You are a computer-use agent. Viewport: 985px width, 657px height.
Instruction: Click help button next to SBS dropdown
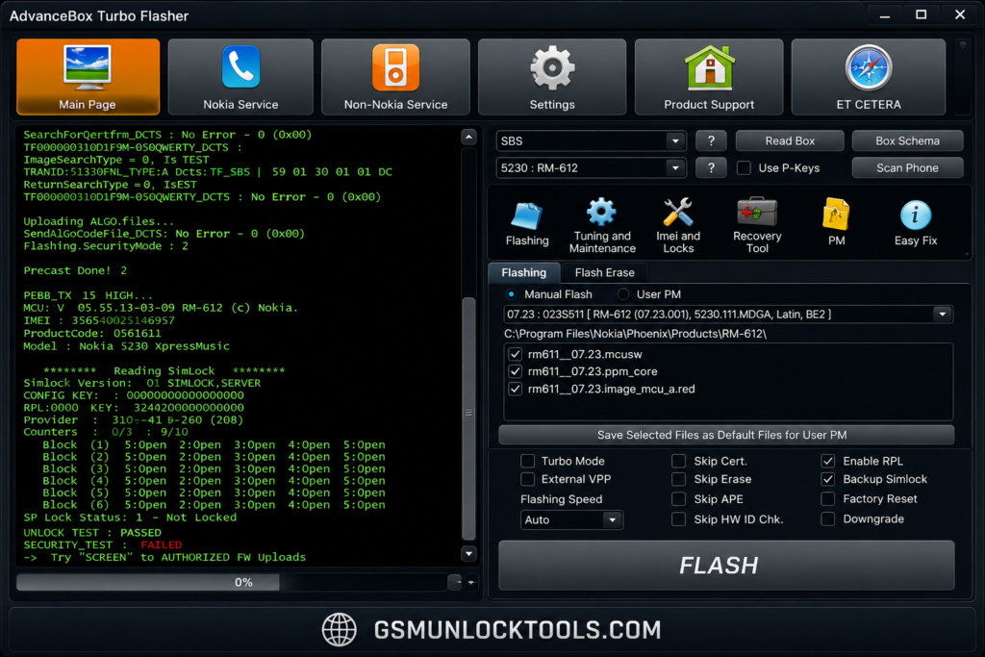coord(711,140)
